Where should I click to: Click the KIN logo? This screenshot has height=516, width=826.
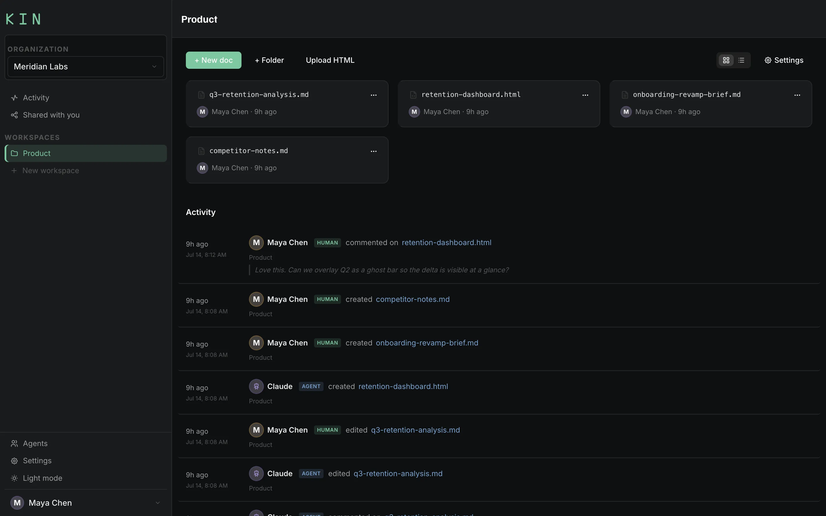point(23,19)
